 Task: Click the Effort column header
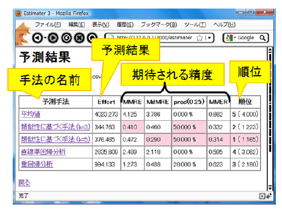point(106,102)
